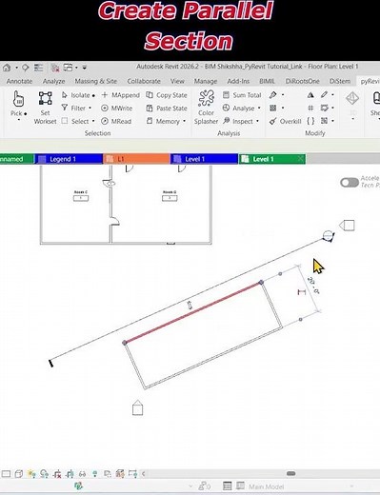
Task: Open the Massing & Site ribbon tab
Action: 96,81
